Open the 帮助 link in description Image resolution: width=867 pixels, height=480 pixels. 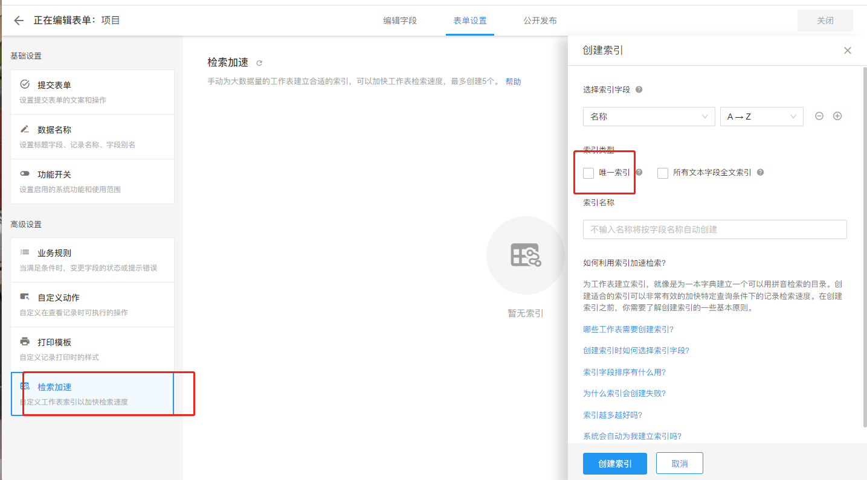pos(513,82)
